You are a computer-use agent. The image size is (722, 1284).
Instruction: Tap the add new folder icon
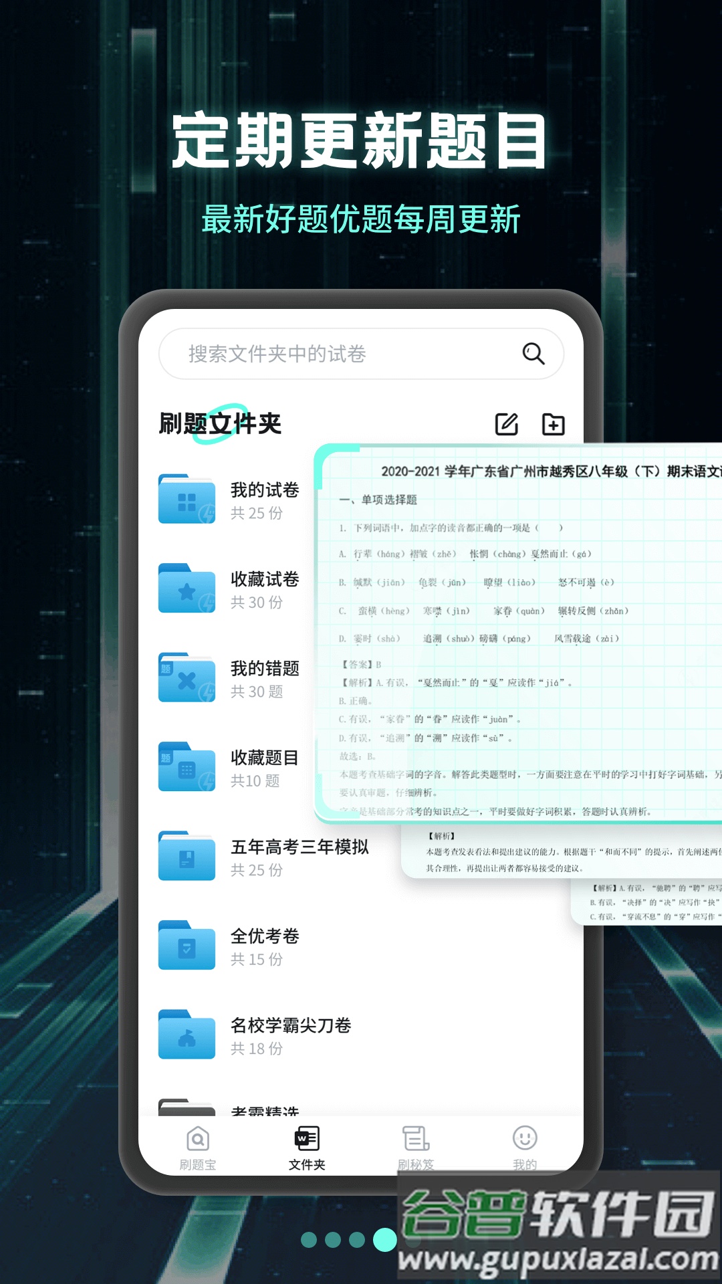(x=553, y=424)
